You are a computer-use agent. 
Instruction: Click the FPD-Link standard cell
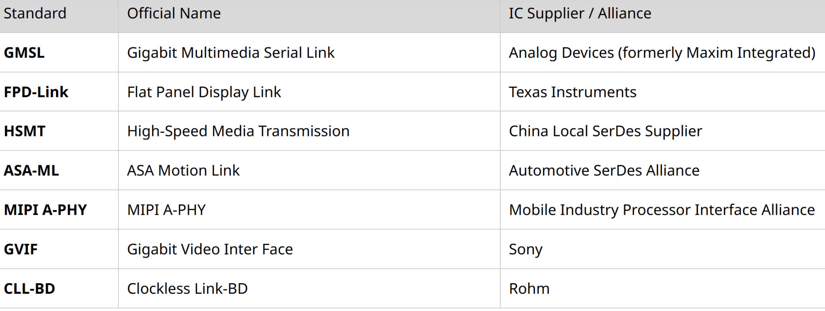click(36, 92)
